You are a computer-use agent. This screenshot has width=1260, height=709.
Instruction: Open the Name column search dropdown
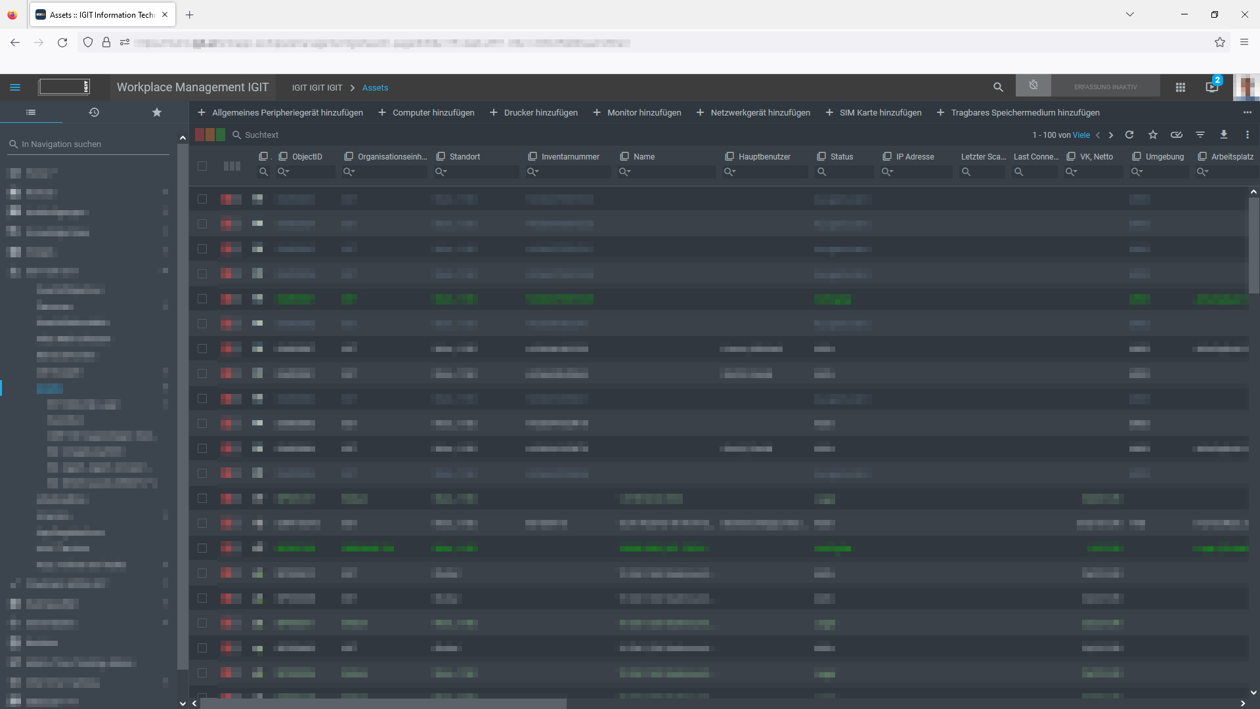click(625, 172)
